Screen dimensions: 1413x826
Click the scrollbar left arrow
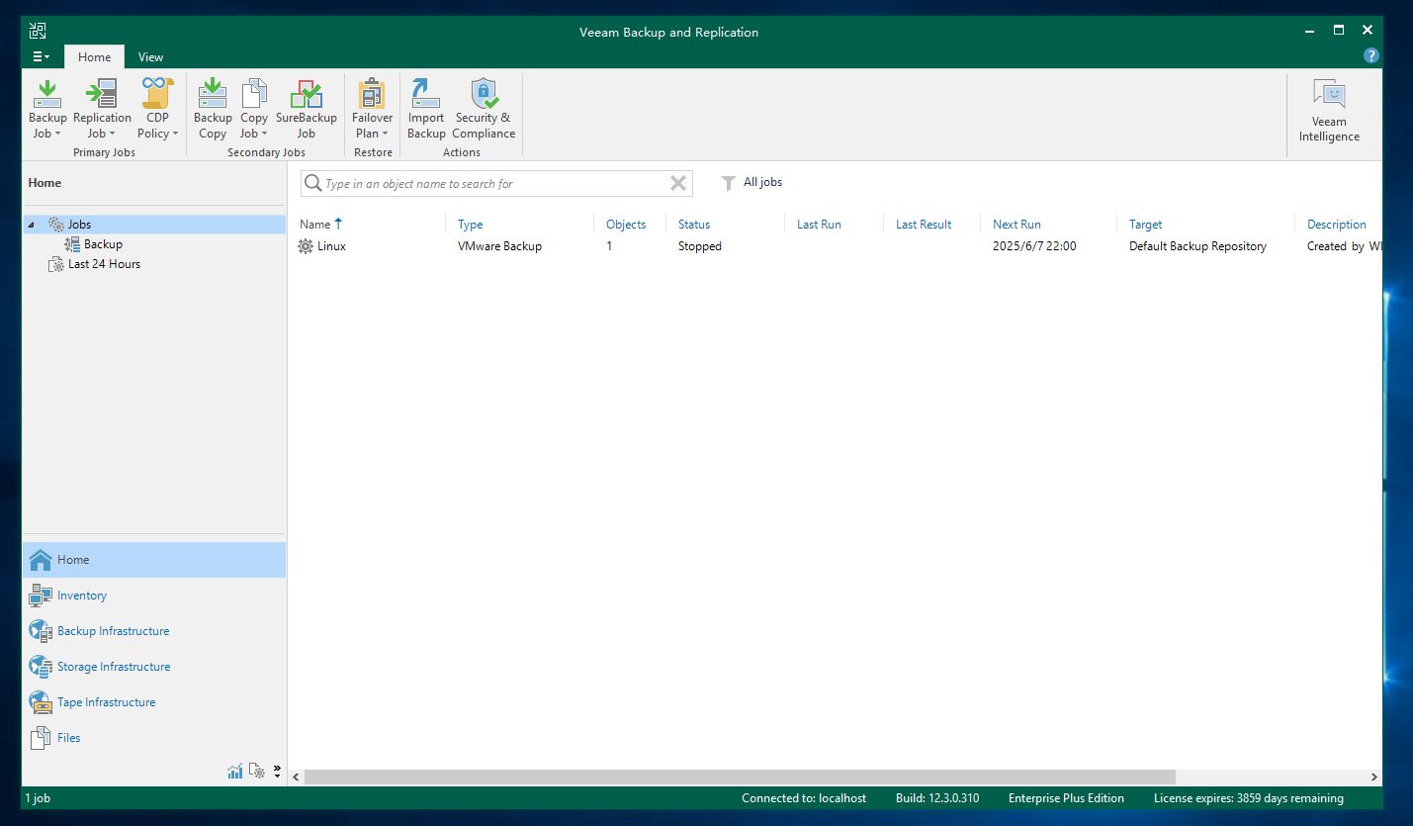pos(296,778)
